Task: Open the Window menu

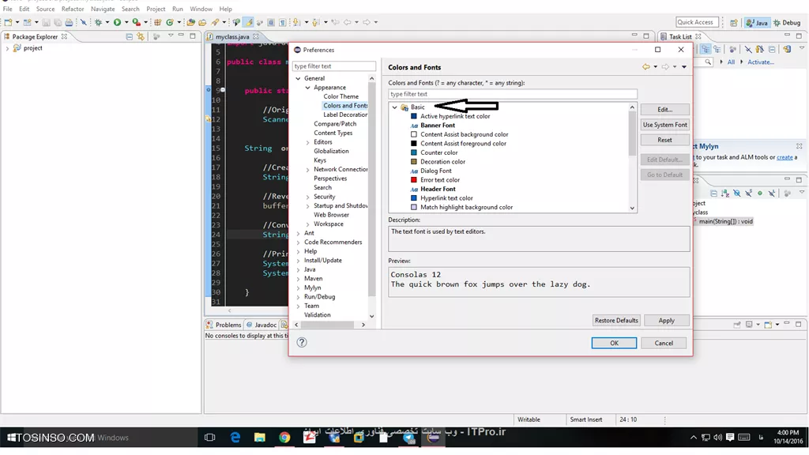Action: 201,9
